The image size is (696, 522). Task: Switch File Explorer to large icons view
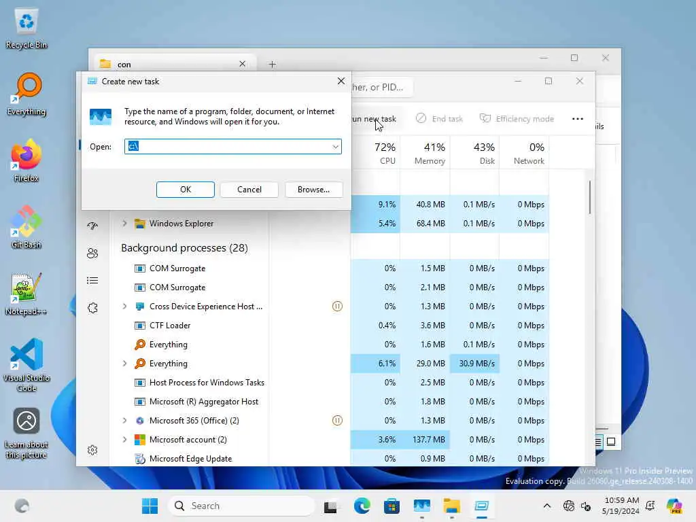[611, 442]
